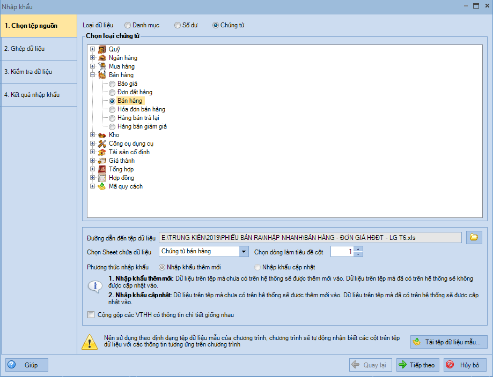Screen dimensions: 493x377
Task: Click the Giá thành tree label
Action: pyautogui.click(x=122, y=161)
